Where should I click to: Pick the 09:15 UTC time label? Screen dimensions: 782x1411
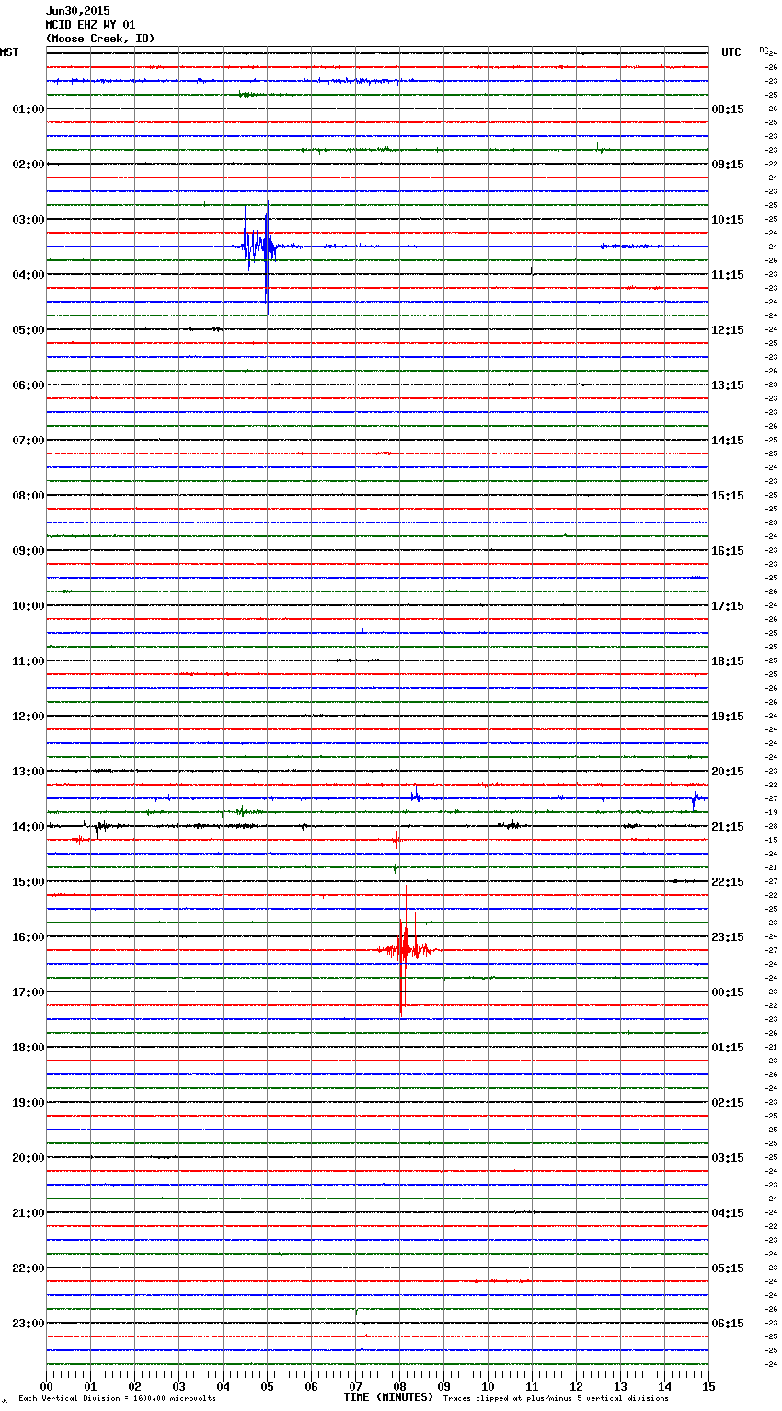(x=728, y=164)
